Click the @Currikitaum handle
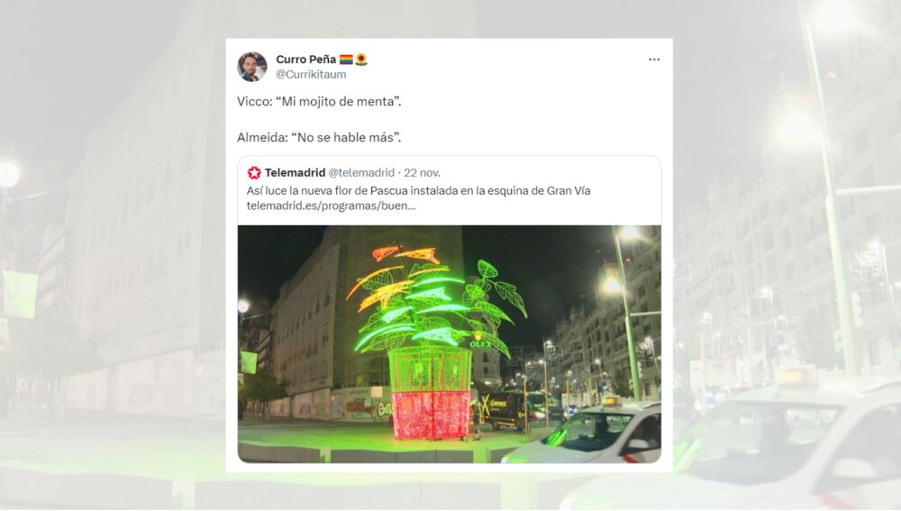Viewport: 901px width, 511px height. point(311,74)
